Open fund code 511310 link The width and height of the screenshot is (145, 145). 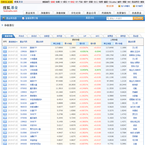tap(23, 55)
